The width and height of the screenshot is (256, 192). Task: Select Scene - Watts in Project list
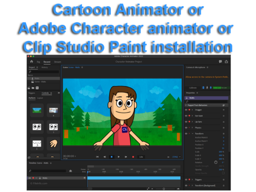click(40, 82)
